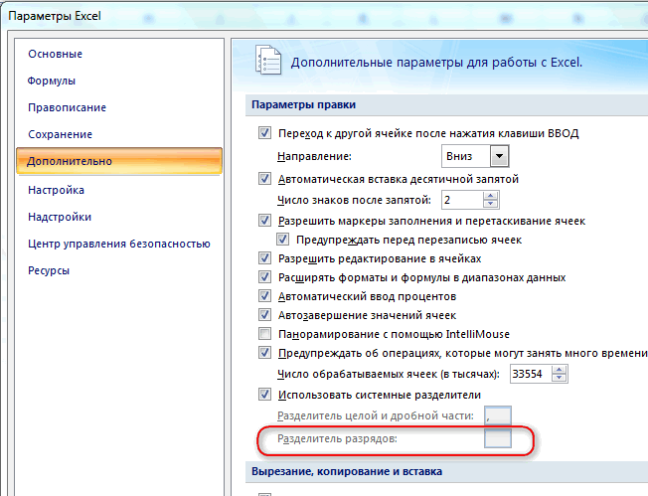Open the Сохранение category

(x=60, y=134)
